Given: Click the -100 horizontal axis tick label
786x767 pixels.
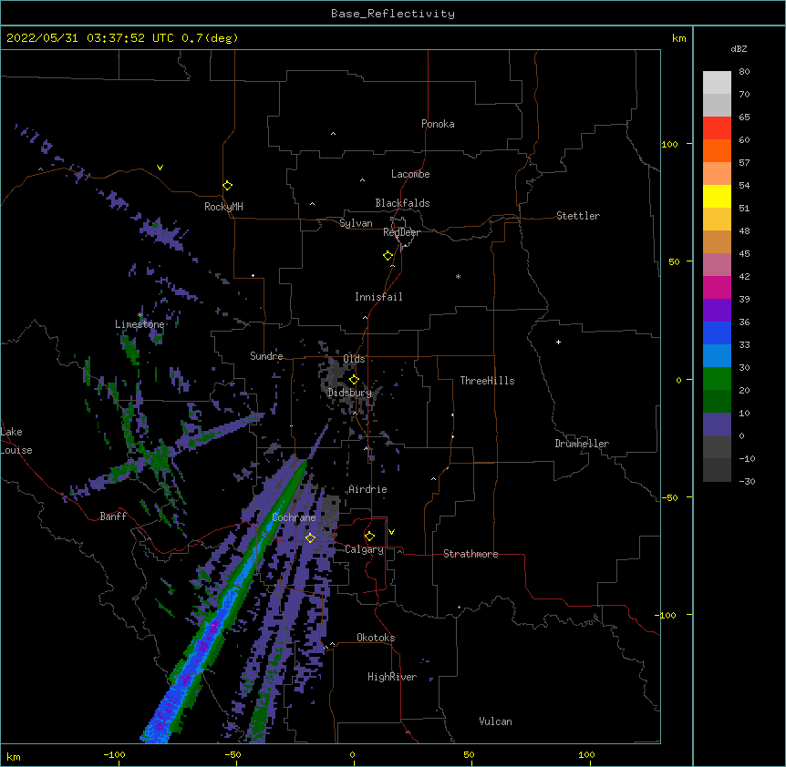Looking at the screenshot, I should (114, 754).
